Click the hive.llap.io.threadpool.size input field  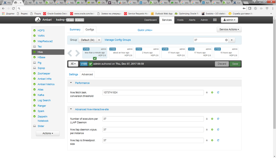(x=153, y=140)
